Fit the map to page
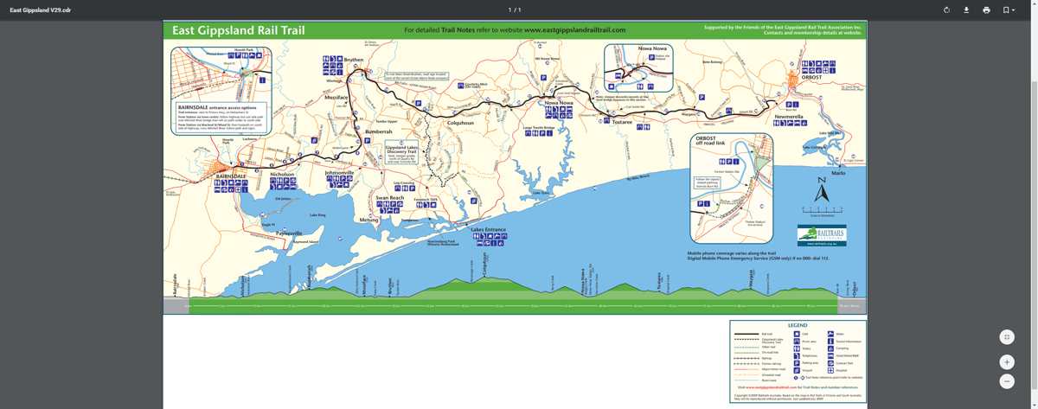The width and height of the screenshot is (1038, 409). [1007, 337]
